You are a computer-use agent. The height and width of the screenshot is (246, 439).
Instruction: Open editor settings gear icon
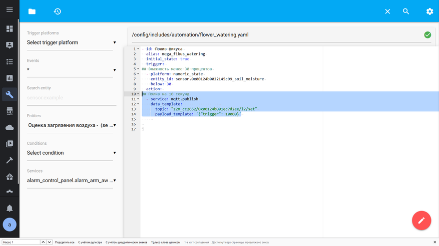(x=429, y=11)
